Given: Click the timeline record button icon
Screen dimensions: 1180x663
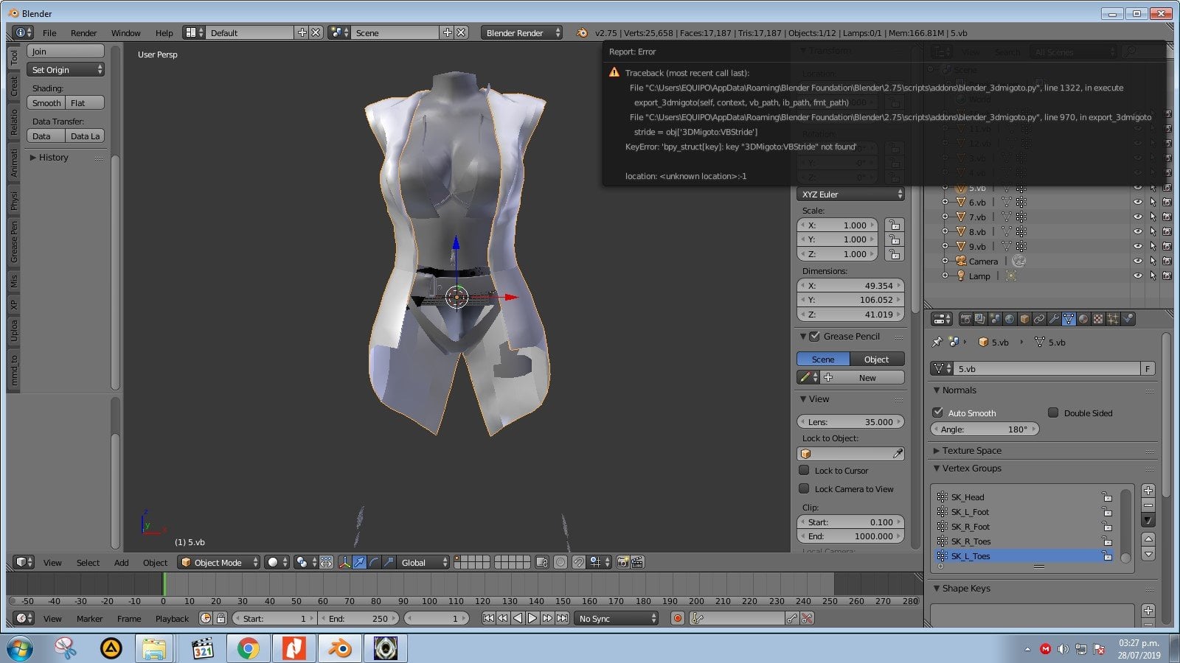Looking at the screenshot, I should (678, 618).
